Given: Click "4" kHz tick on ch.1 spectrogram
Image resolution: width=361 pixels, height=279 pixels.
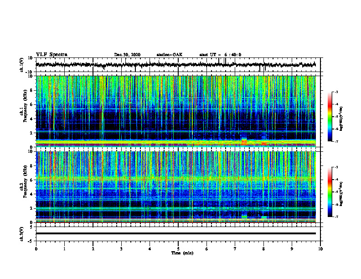Looking at the screenshot, I should pyautogui.click(x=31, y=119).
